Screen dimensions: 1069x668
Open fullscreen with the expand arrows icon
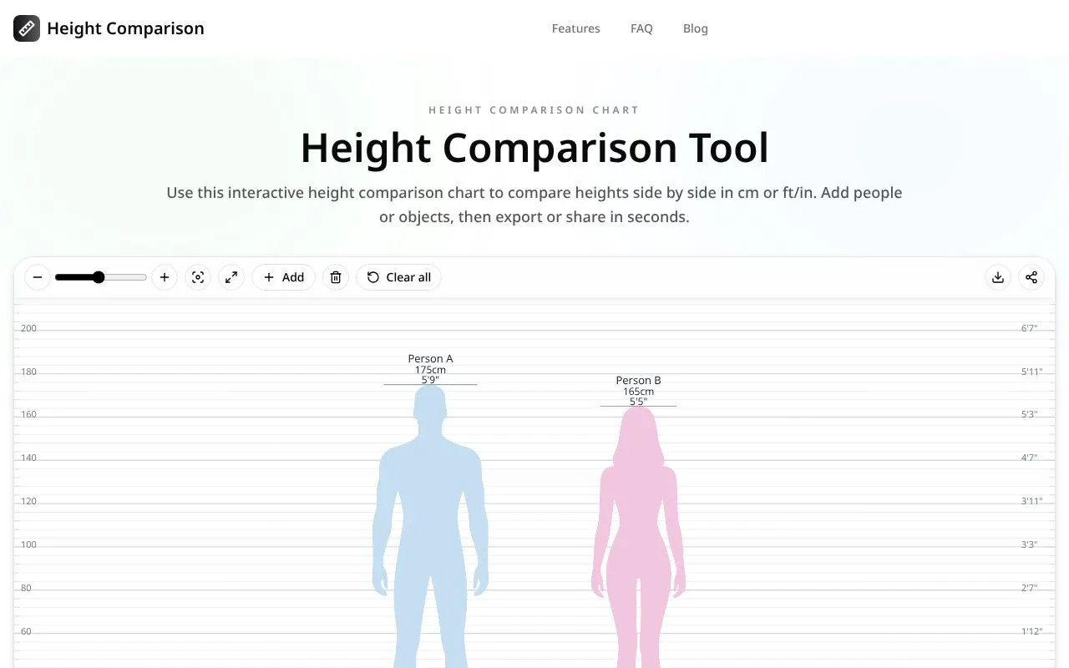231,277
